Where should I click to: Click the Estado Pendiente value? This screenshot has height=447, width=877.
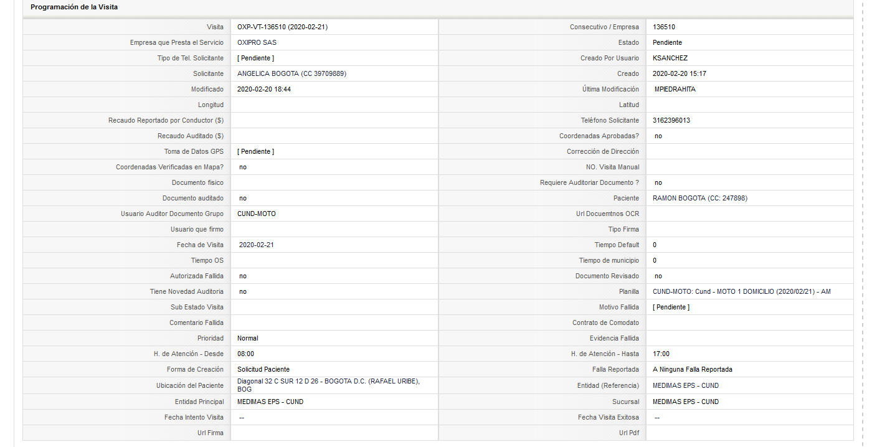(668, 42)
